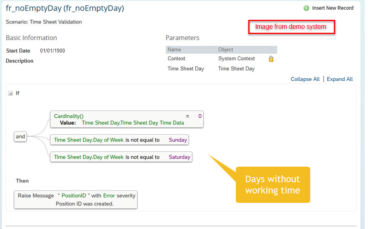
Task: Click Time Sheet Day Time Data value
Action: 133,123
